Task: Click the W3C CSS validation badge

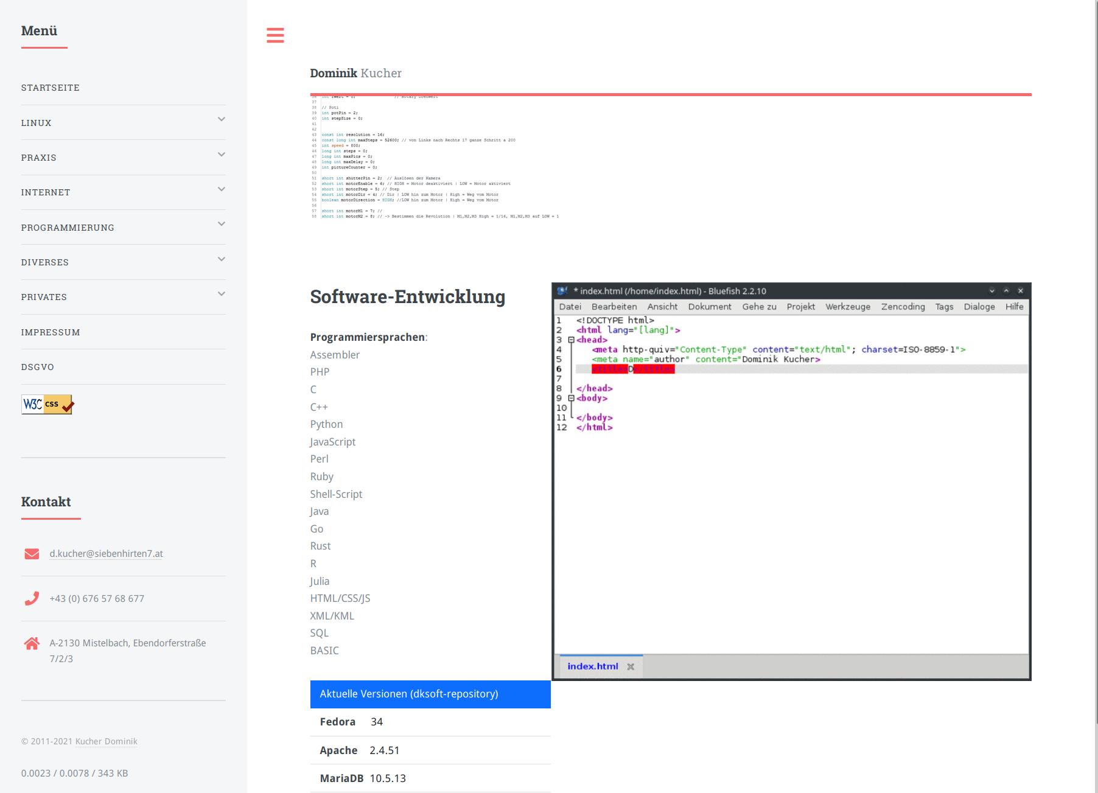Action: 47,405
